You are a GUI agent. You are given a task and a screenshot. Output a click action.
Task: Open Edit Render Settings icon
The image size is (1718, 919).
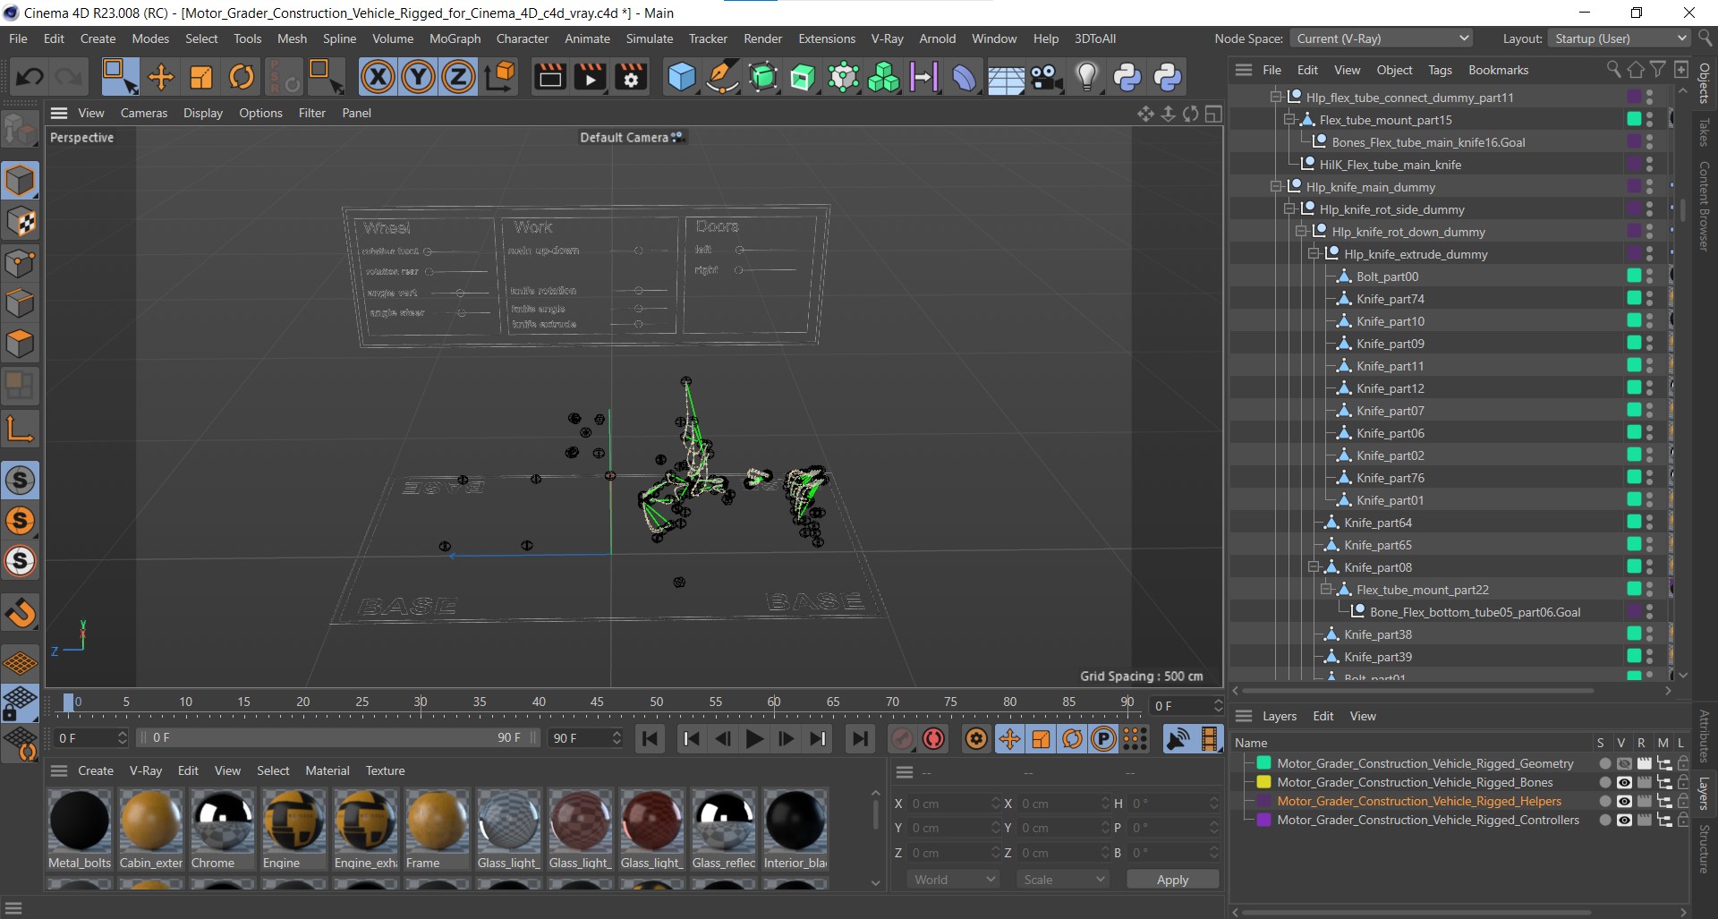pyautogui.click(x=631, y=77)
